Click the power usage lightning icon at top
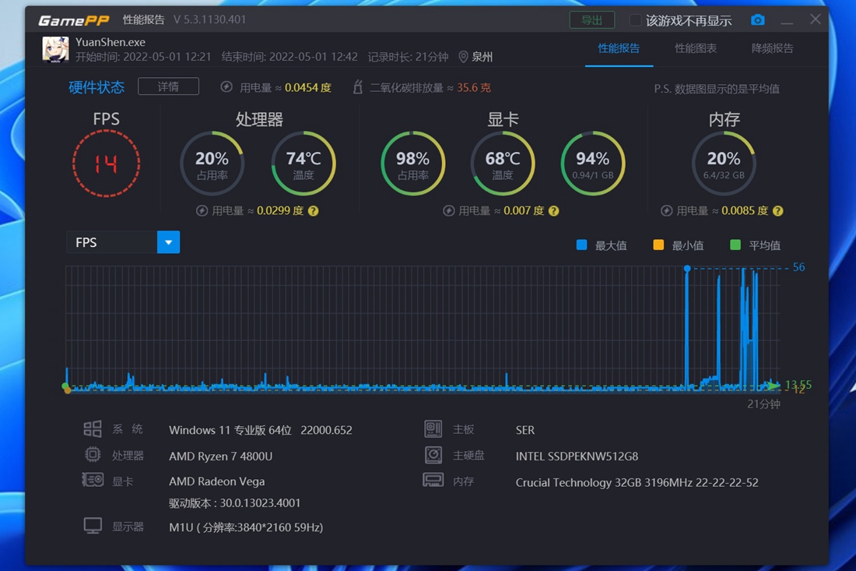The height and width of the screenshot is (571, 856). tap(226, 87)
